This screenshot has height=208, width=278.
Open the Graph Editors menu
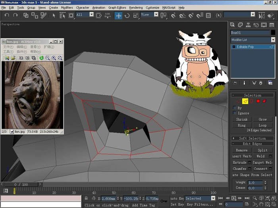(117, 8)
